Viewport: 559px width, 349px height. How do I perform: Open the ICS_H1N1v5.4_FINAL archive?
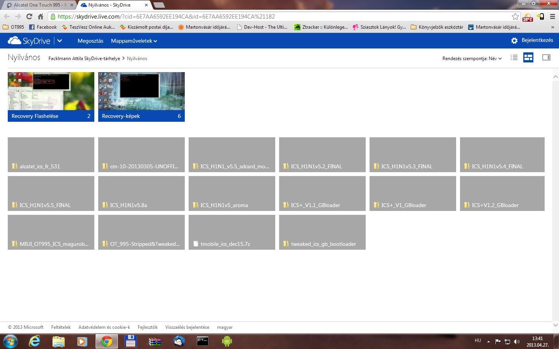coord(502,155)
